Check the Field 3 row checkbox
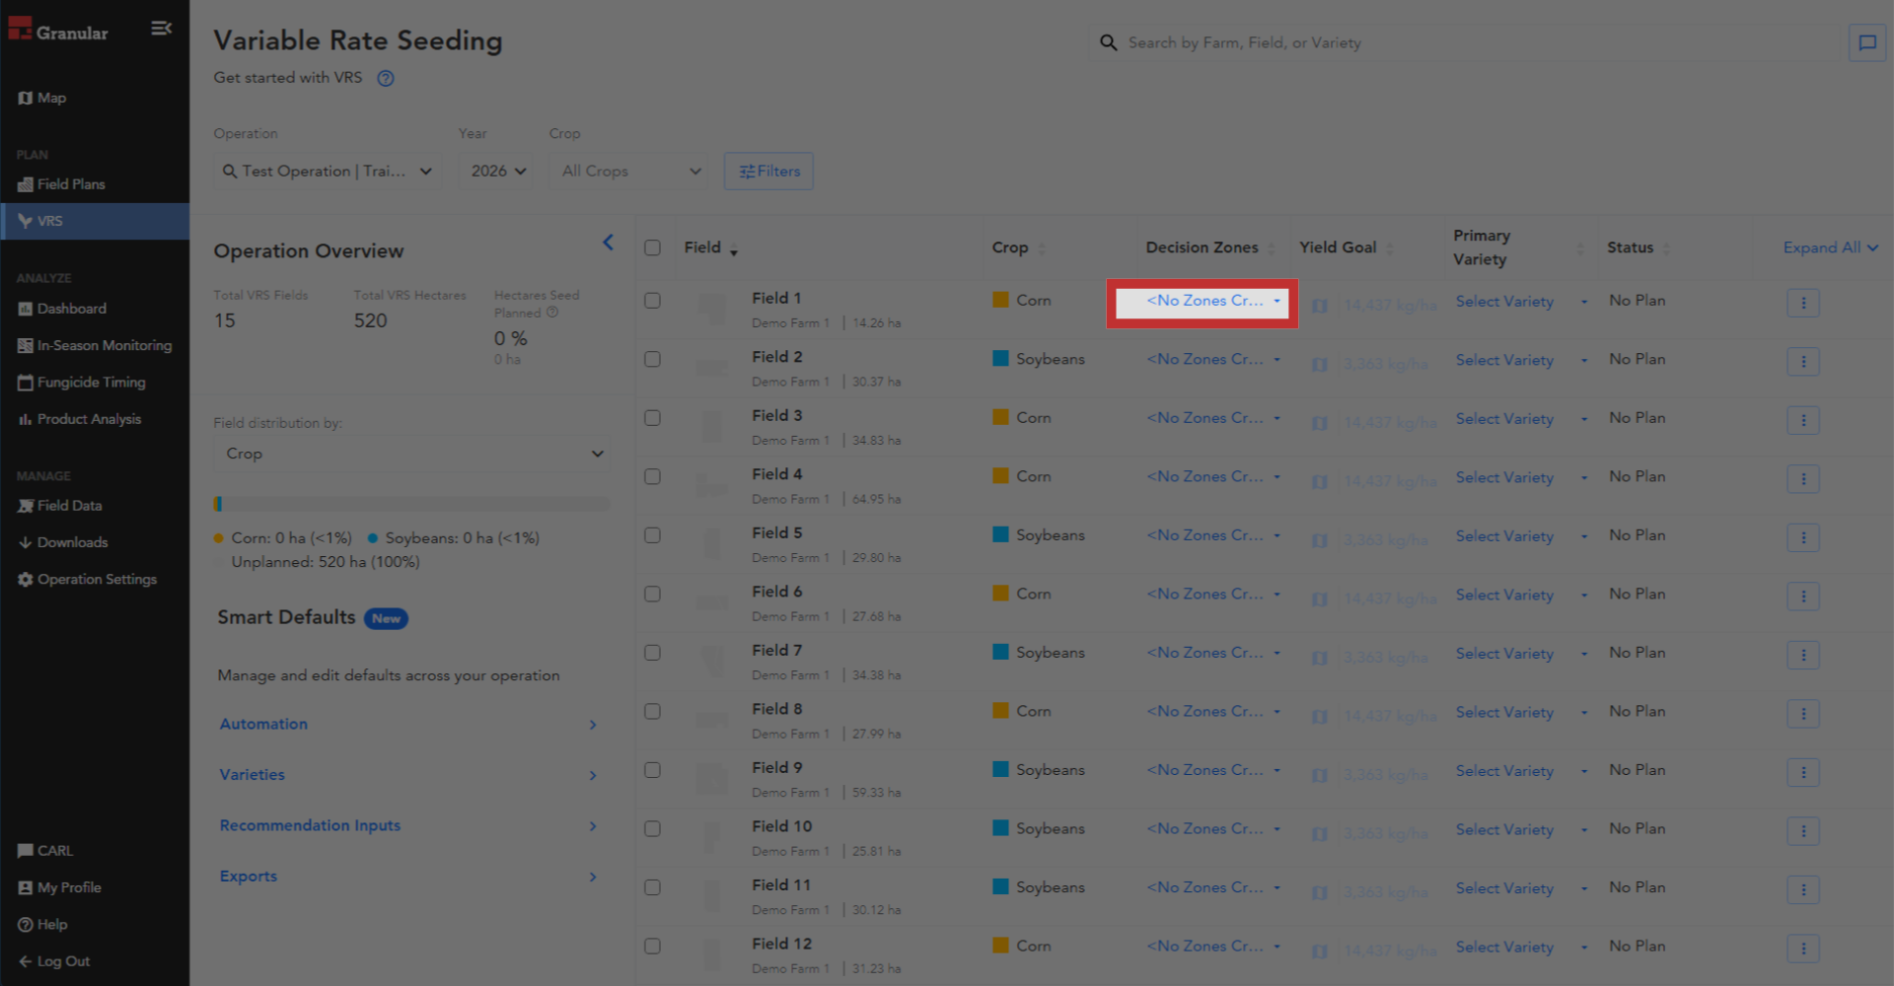1894x986 pixels. pos(652,418)
